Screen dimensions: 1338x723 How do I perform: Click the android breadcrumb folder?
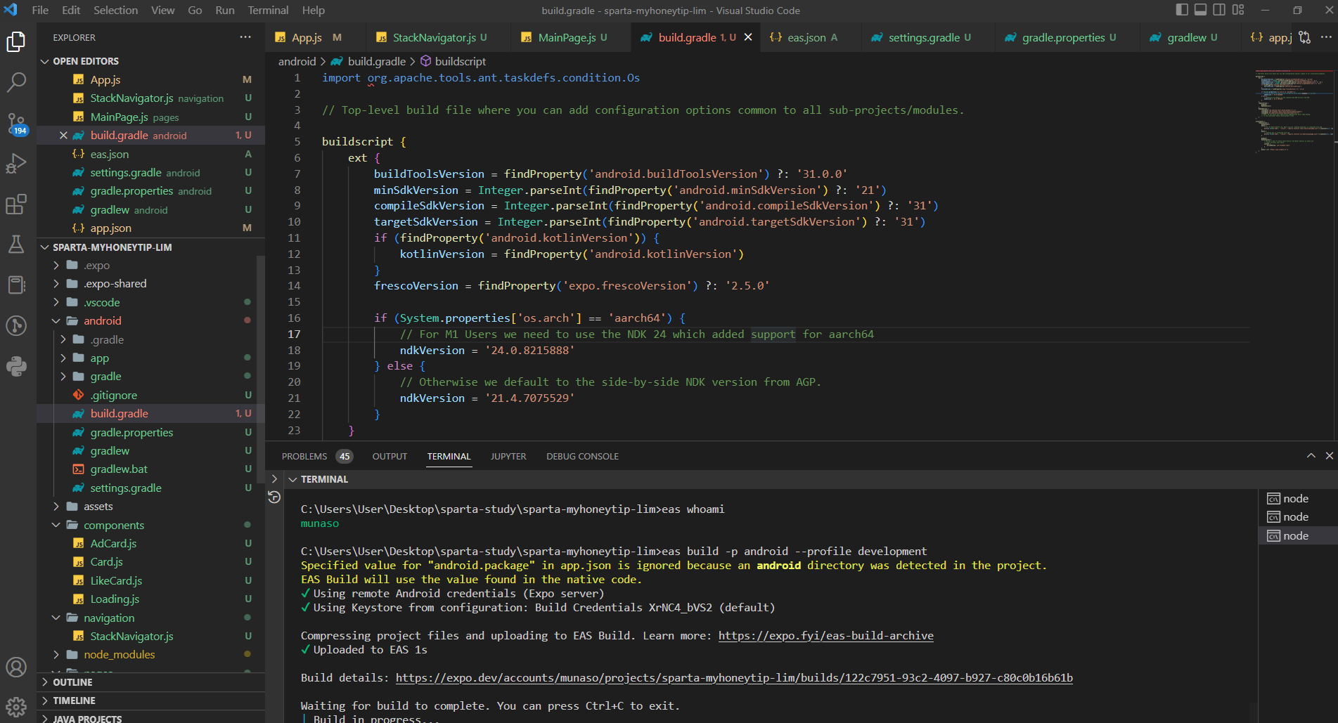pos(297,61)
